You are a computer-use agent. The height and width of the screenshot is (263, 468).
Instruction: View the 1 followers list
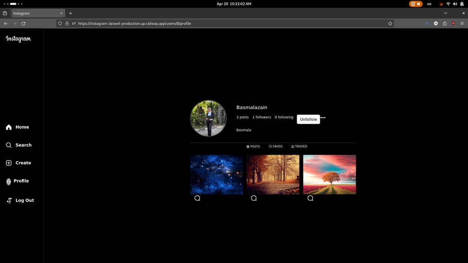(x=262, y=117)
